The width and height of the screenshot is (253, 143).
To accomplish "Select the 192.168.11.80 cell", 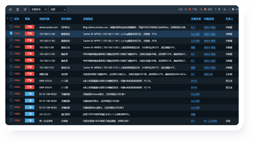I will pos(47,48).
